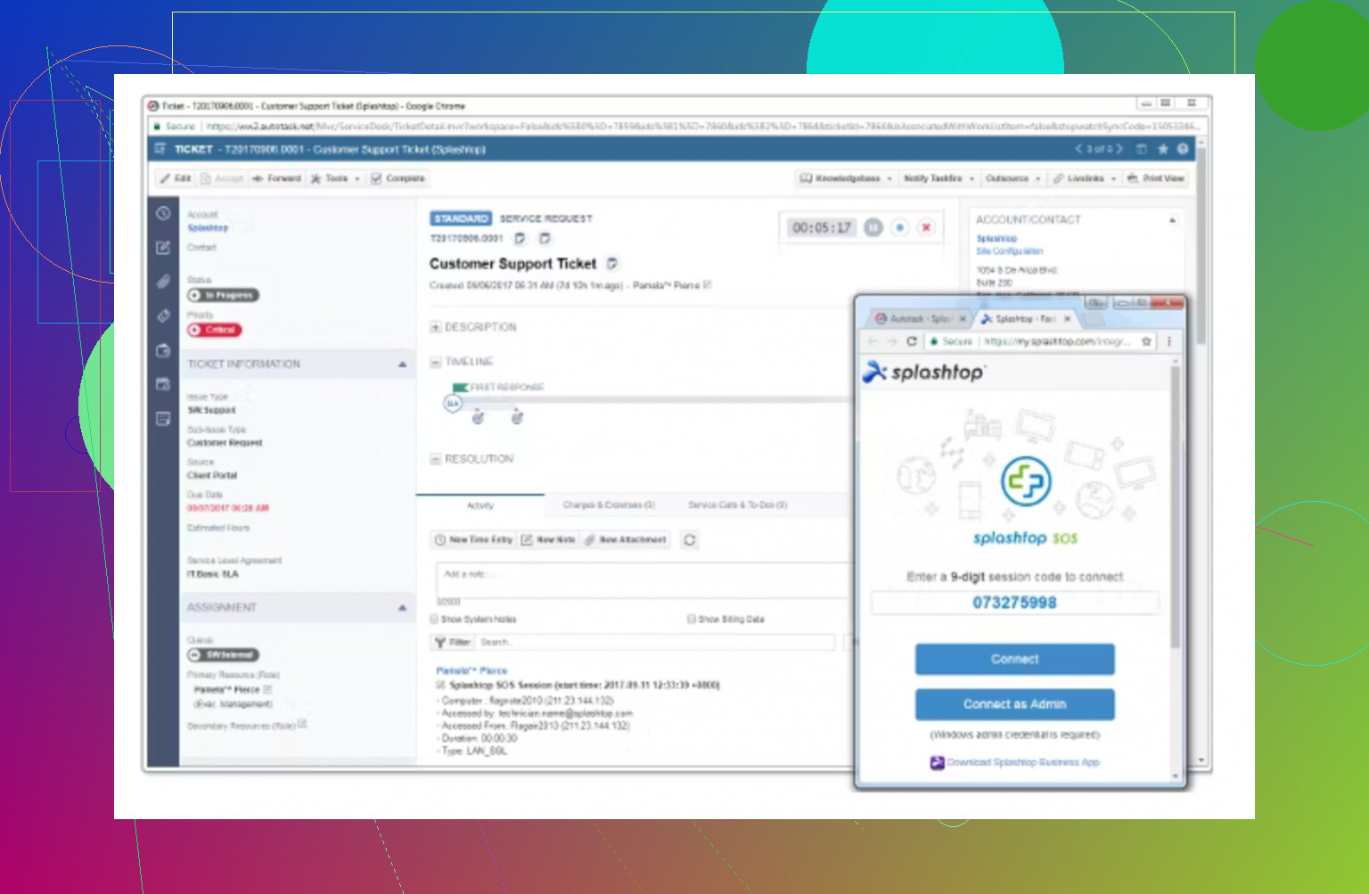Screen dimensions: 1369x894
Task: Click the SLA marker on the timeline
Action: (453, 404)
